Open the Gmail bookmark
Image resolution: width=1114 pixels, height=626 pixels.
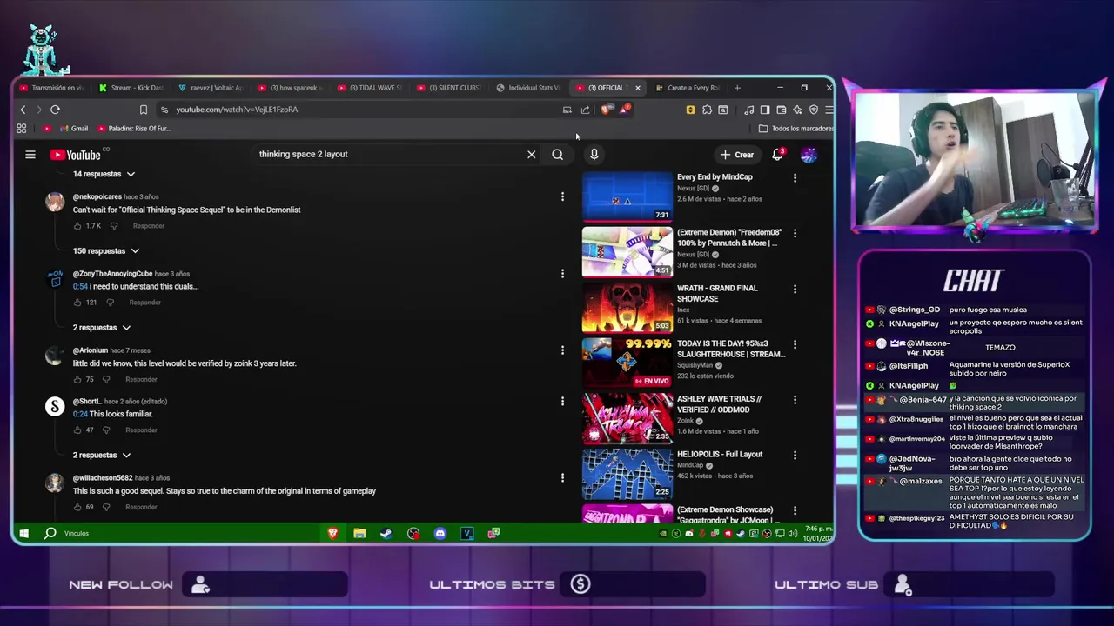click(73, 129)
